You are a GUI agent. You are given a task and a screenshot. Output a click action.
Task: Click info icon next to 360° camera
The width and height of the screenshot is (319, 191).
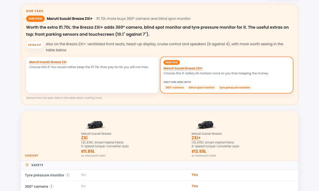51,186
